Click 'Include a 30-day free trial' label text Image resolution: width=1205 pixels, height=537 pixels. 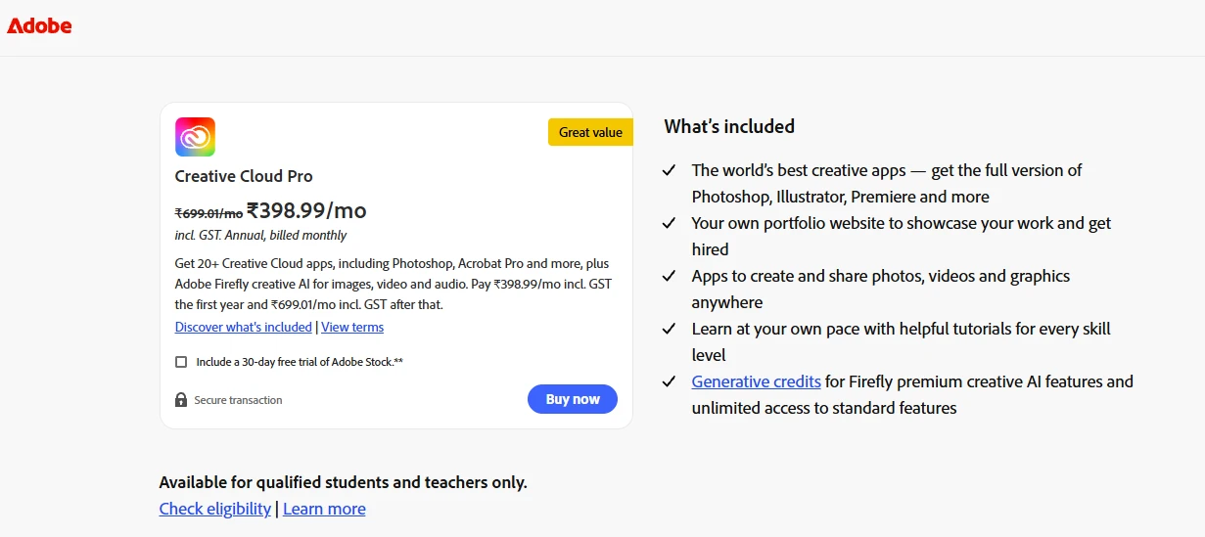point(300,362)
